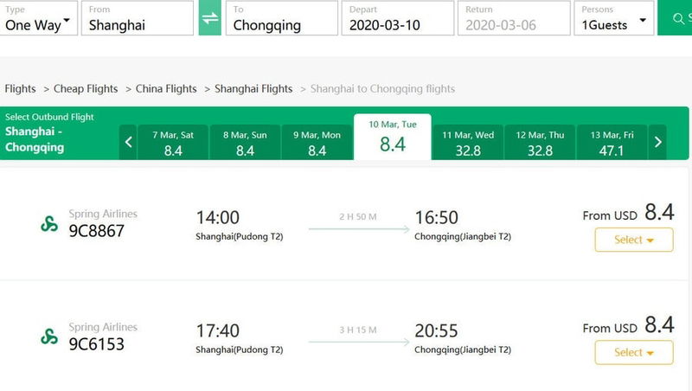Swap origin and destination cities icon

point(209,17)
